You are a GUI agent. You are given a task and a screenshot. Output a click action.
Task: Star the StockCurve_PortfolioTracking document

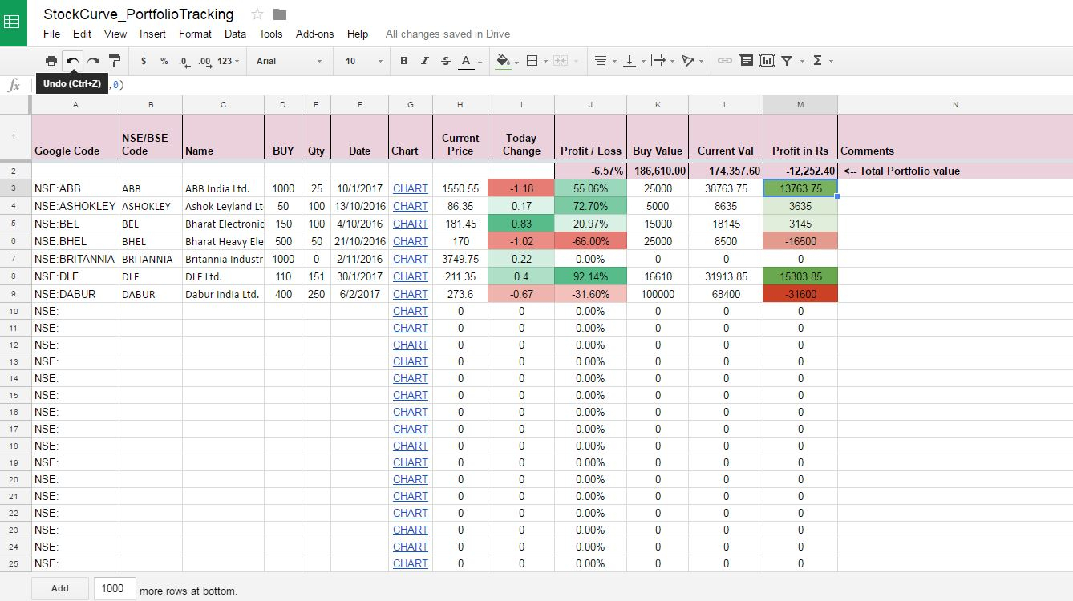257,14
